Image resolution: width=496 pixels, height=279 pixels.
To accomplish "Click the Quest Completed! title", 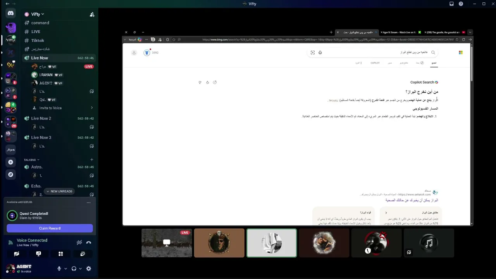I will tap(35, 214).
